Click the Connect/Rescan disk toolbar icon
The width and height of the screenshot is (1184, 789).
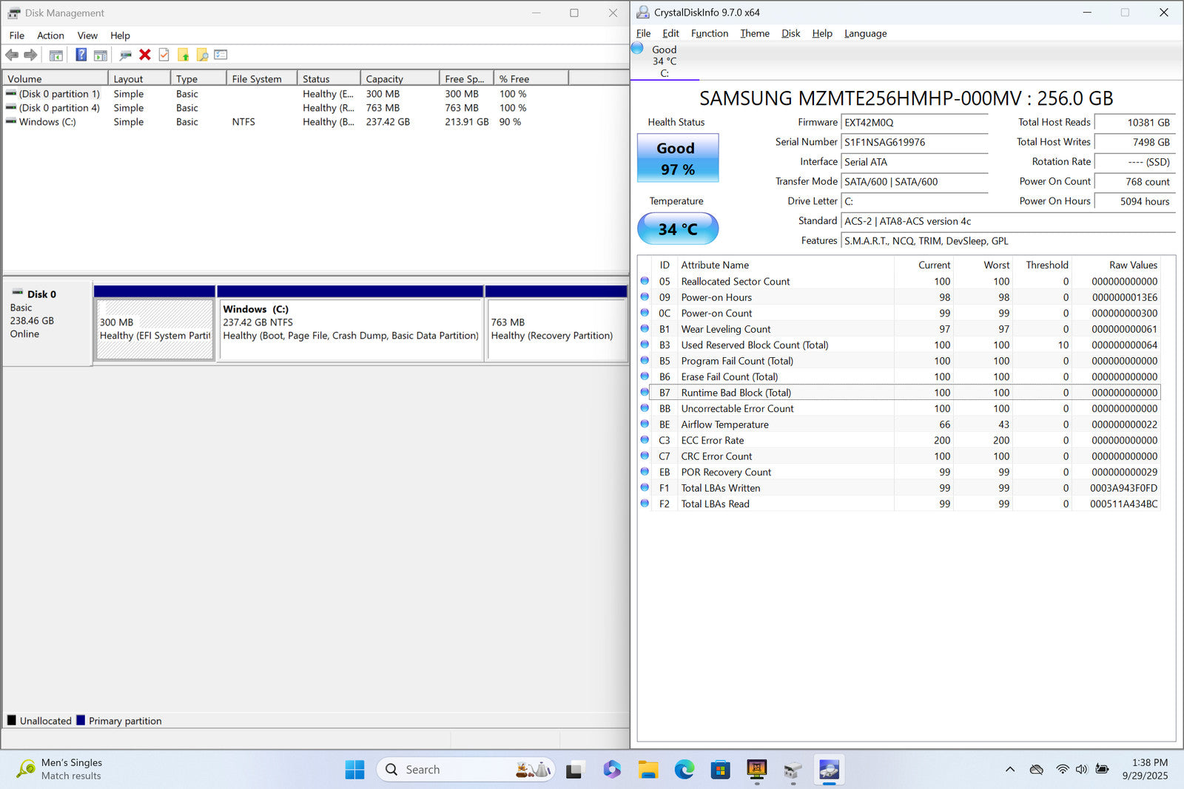click(x=125, y=55)
